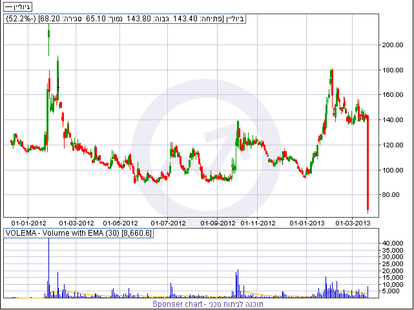Screen dimensions: 414x310
Task: Click the final long red crash candle
Action: click(367, 165)
